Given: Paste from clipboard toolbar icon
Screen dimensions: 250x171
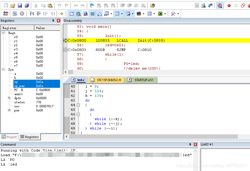Looking at the screenshot, I should click(50, 6).
